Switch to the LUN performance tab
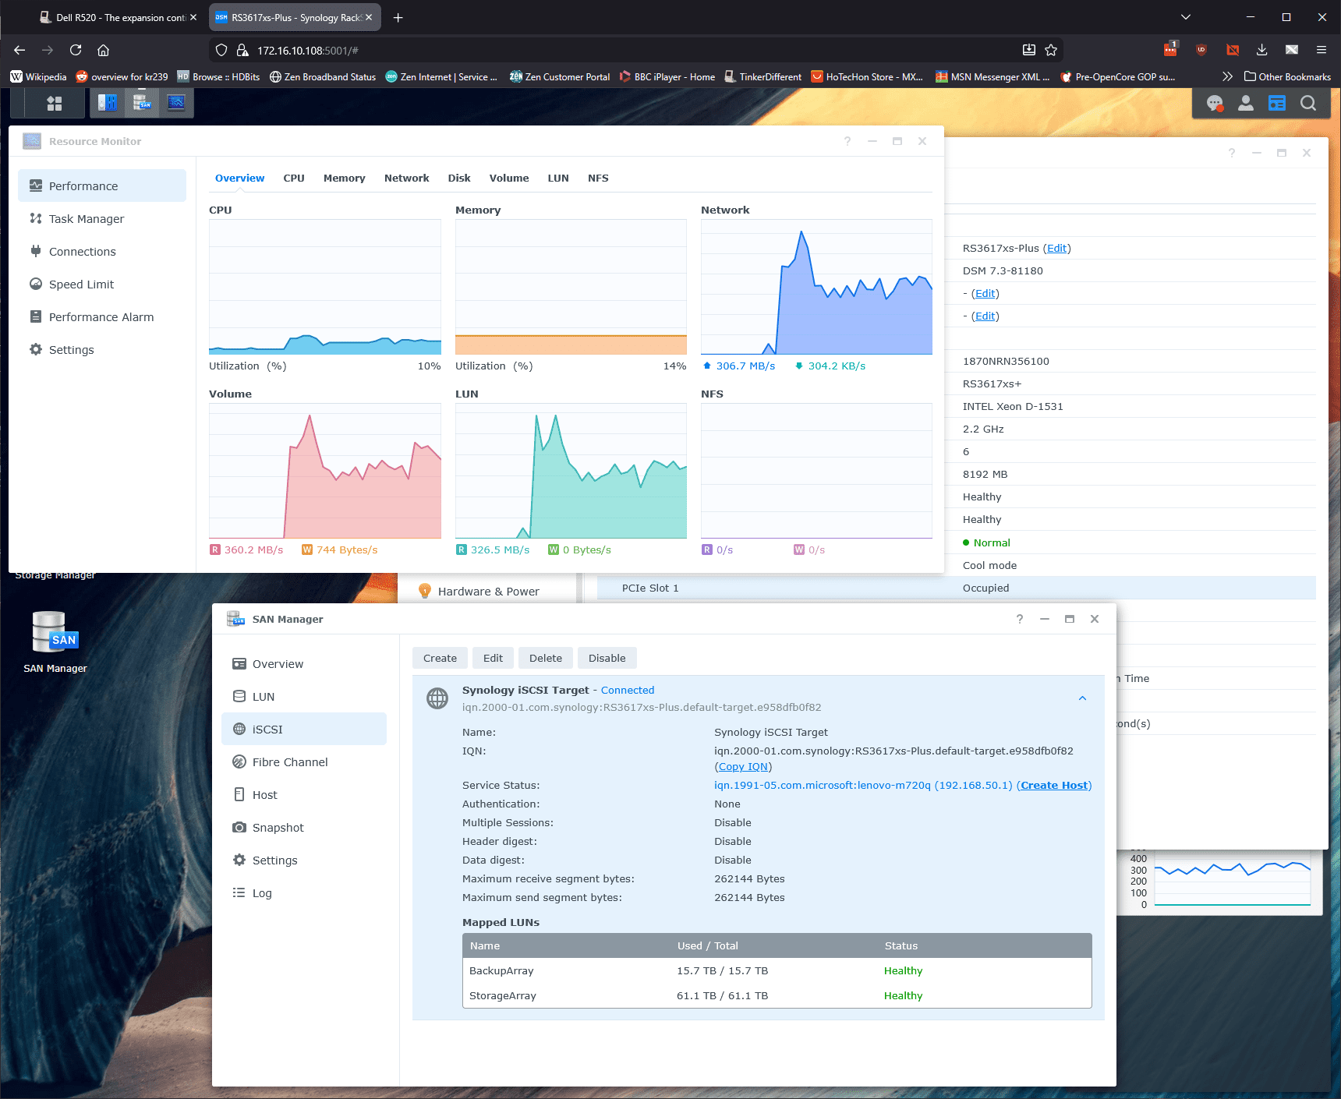This screenshot has height=1099, width=1341. (x=557, y=178)
